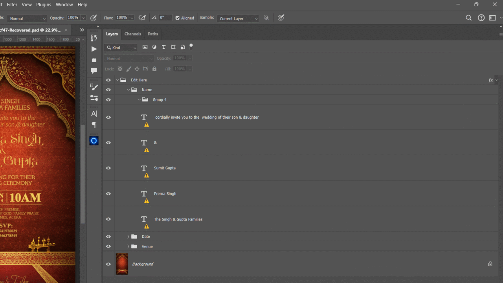Open the Paragraph panel icon
This screenshot has width=503, height=283.
94,125
